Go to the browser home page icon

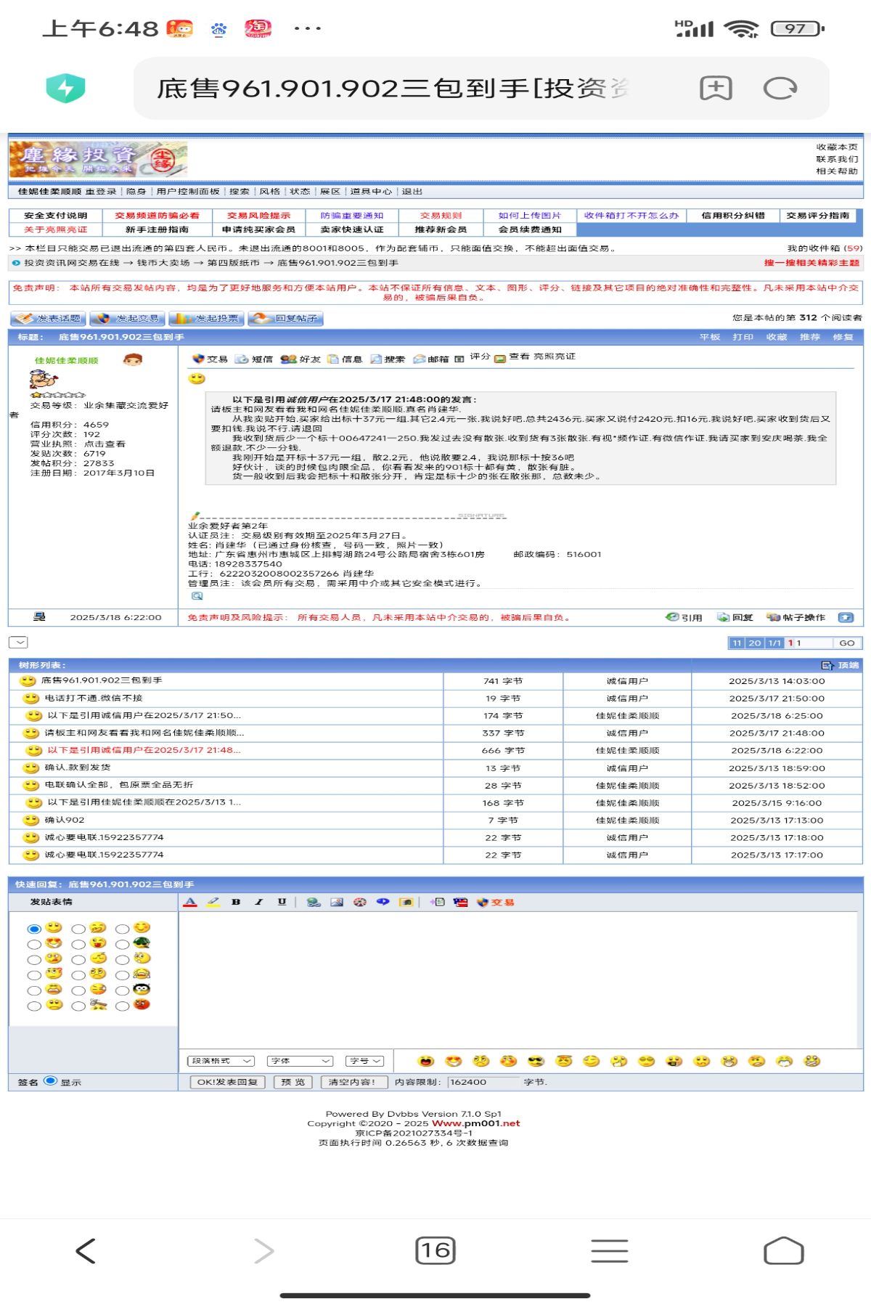(x=784, y=1250)
